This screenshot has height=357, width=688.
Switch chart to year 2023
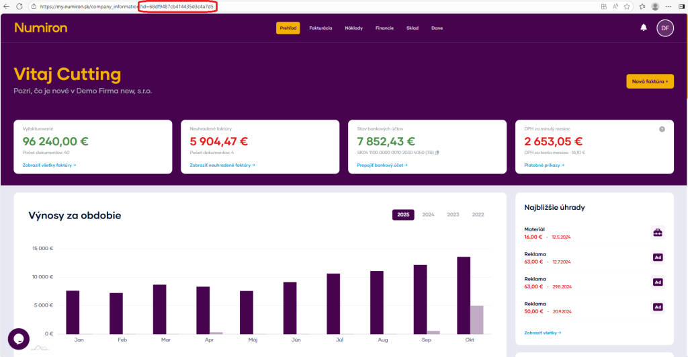[453, 214]
